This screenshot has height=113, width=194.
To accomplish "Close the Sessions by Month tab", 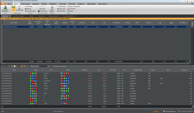I will click(x=76, y=16).
